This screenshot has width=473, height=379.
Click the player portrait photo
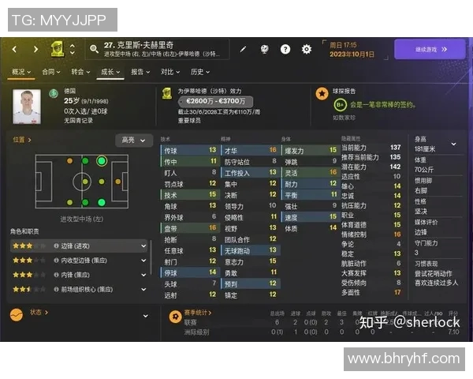click(27, 107)
